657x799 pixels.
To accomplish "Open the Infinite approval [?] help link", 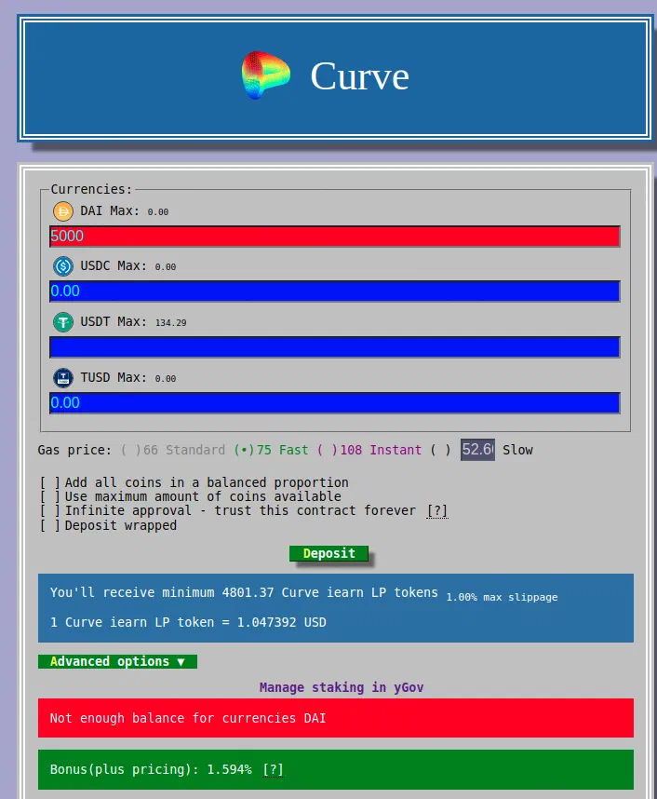I will click(437, 510).
